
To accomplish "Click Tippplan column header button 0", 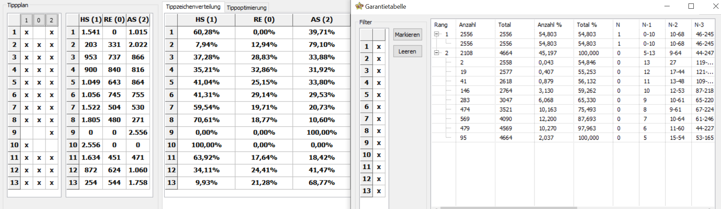I will (x=39, y=20).
